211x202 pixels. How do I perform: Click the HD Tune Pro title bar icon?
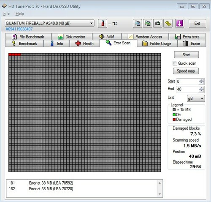point(4,6)
